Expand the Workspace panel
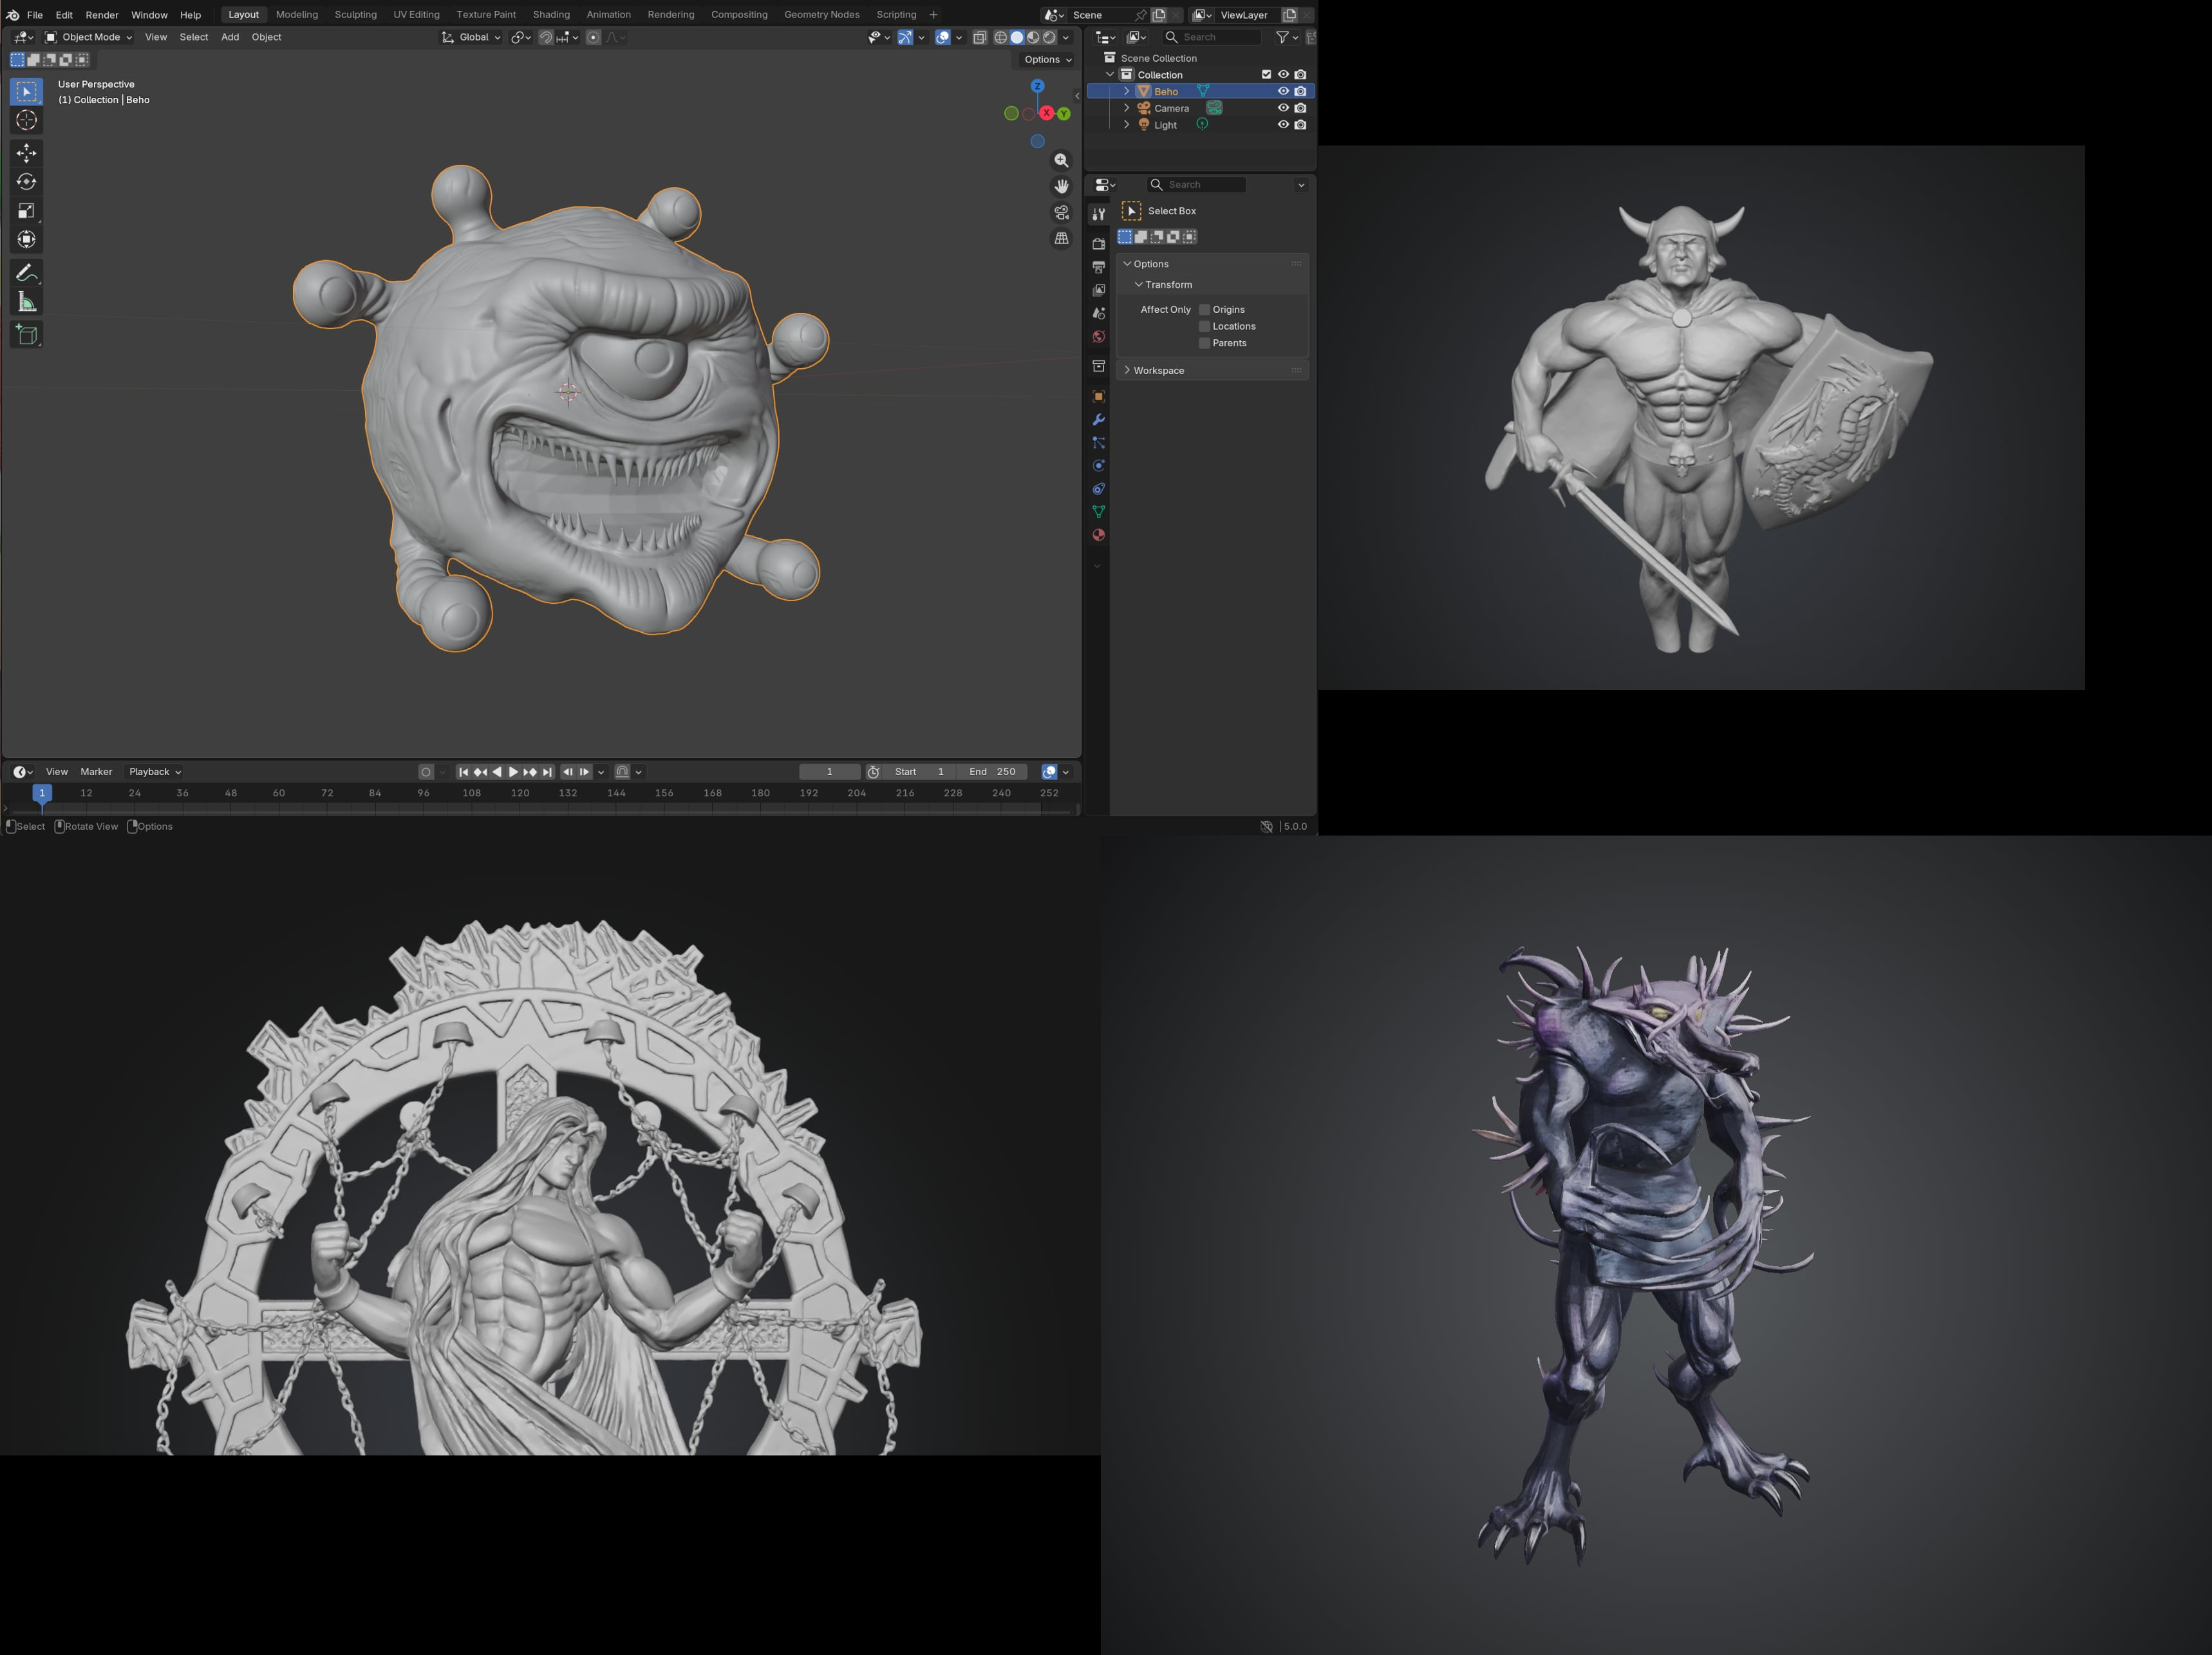Screen dimensions: 2212x1655 click(1158, 371)
